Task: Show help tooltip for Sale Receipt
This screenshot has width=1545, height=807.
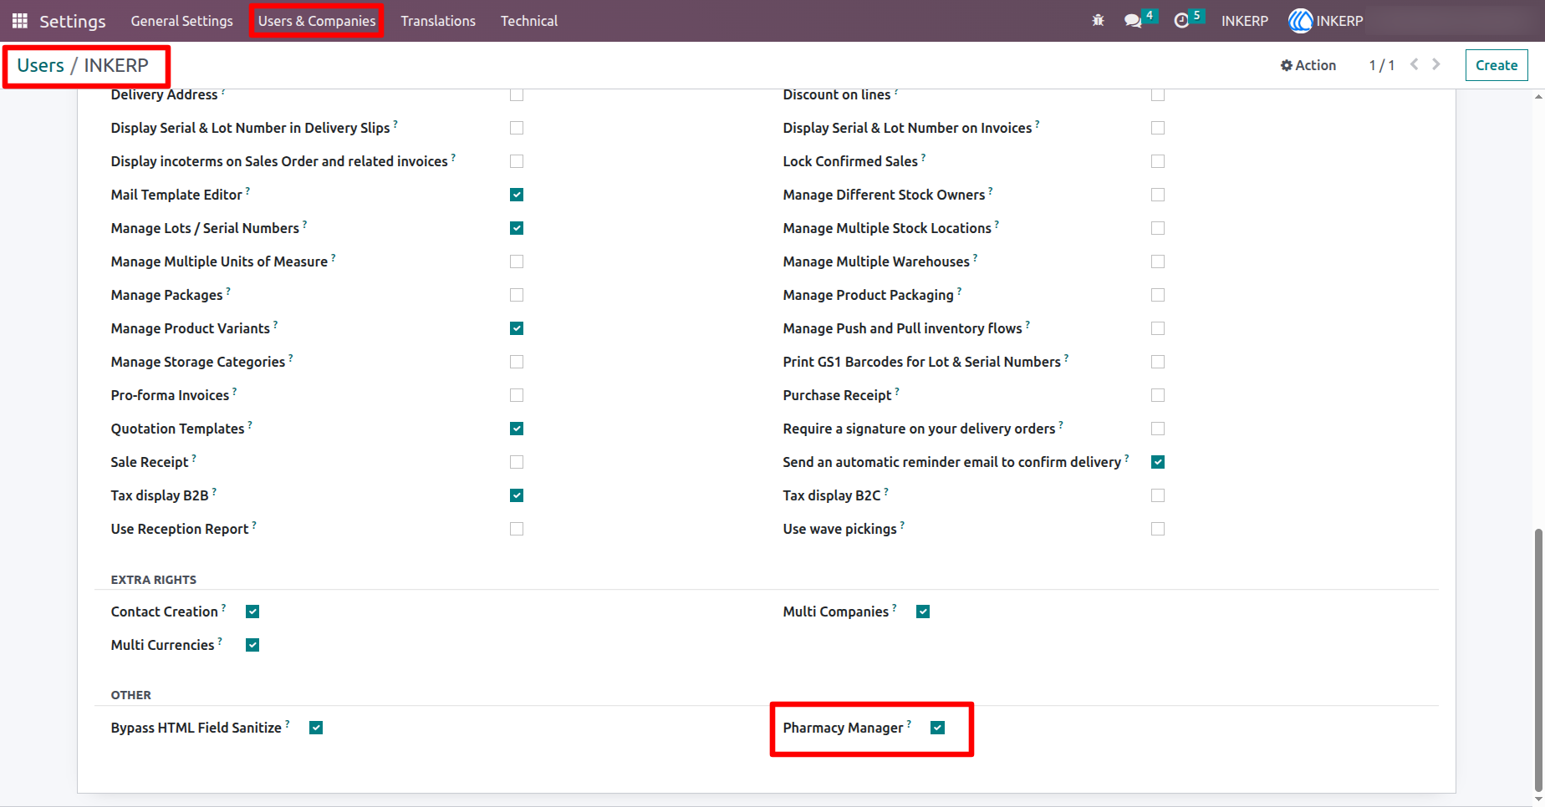Action: [195, 458]
